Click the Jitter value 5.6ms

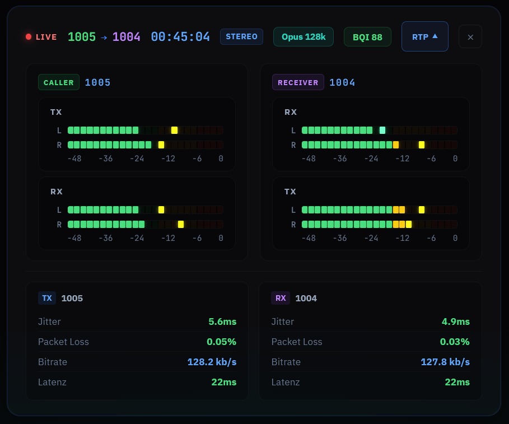tap(222, 322)
